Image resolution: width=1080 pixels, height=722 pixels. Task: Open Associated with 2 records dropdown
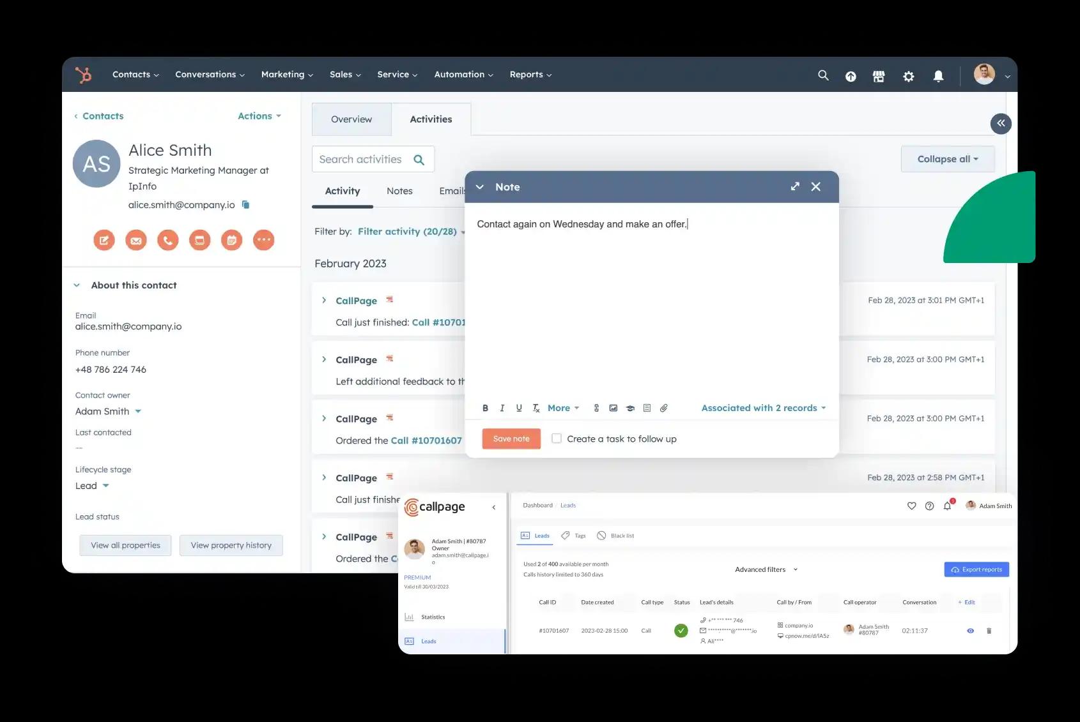coord(763,408)
